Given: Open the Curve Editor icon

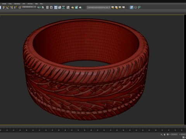Looking at the screenshot, I should 60,7.
